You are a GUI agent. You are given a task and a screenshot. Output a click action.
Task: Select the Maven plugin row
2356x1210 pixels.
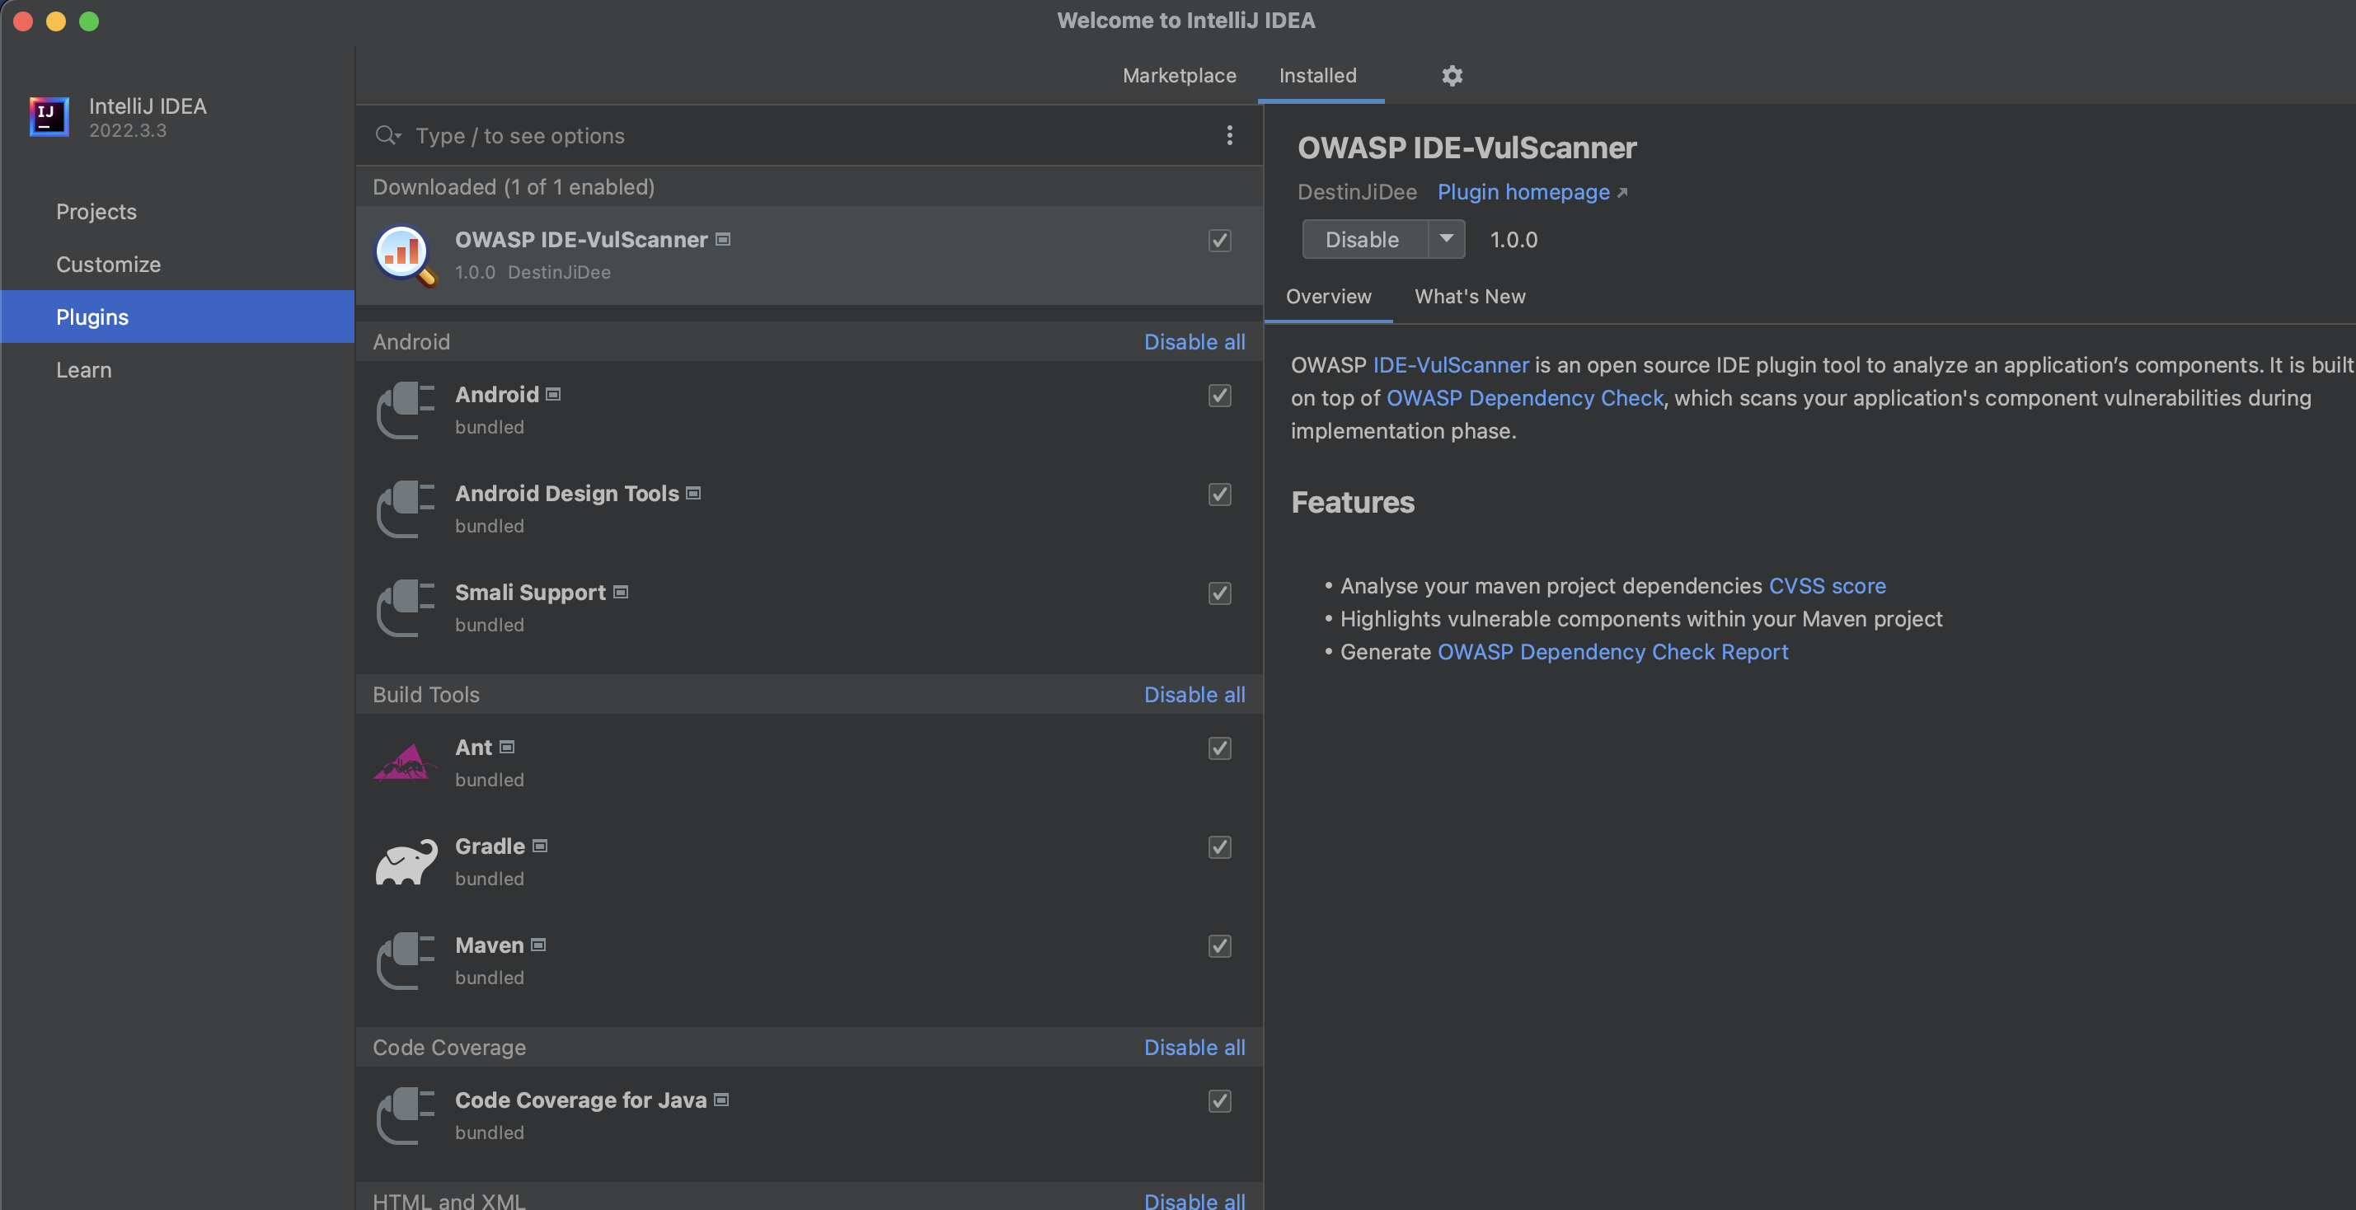click(809, 961)
